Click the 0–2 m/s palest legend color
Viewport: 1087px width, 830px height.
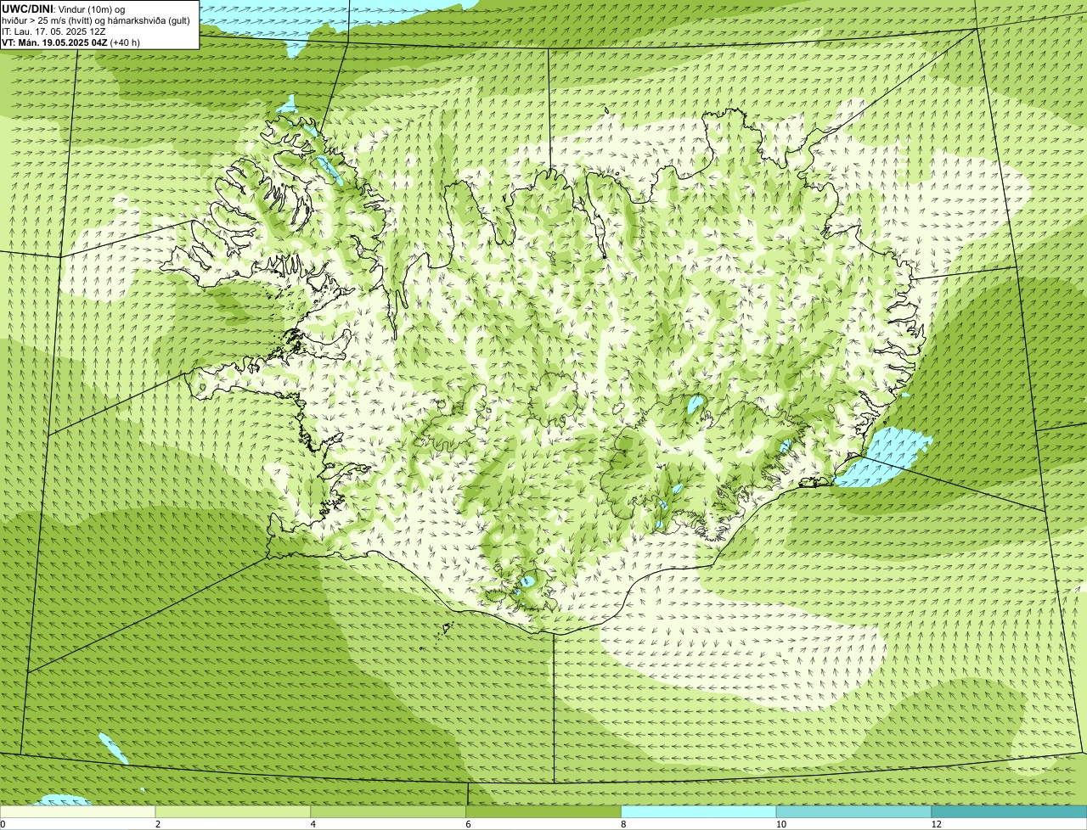point(78,811)
